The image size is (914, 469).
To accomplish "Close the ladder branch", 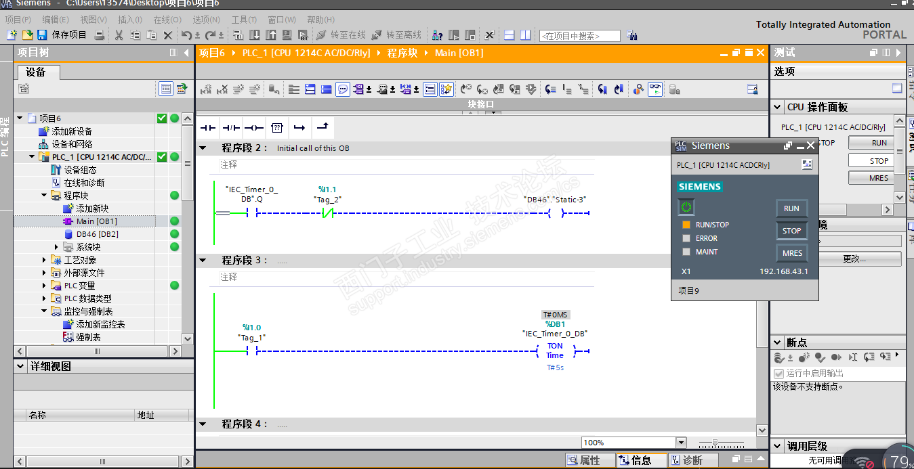I will click(x=323, y=127).
